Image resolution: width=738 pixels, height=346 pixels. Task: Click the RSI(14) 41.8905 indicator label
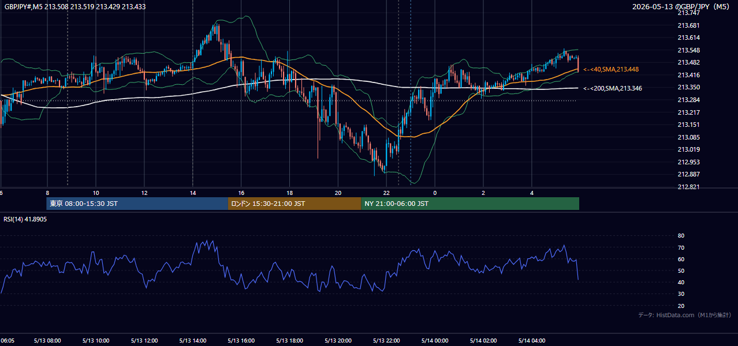point(25,219)
